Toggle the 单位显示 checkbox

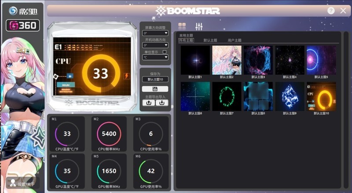coord(165,52)
